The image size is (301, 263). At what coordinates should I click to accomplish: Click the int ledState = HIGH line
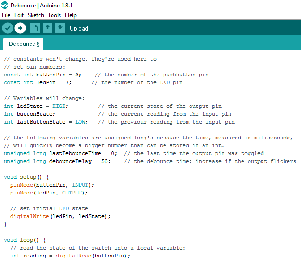coord(113,106)
